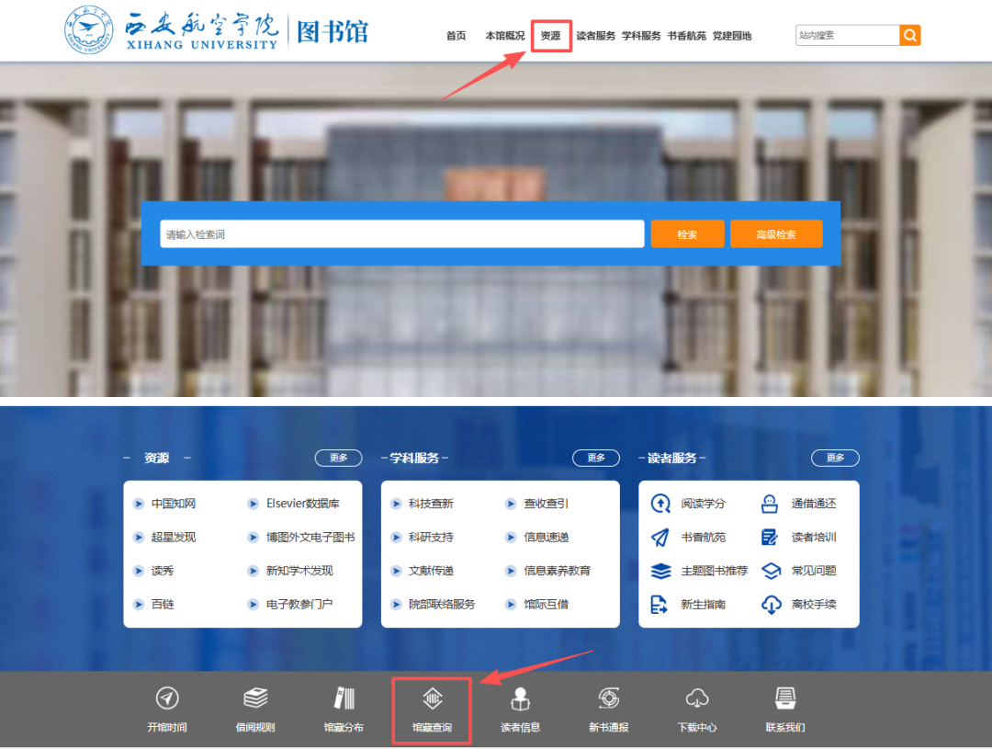
Task: Open the 新书通报 new books icon
Action: [x=608, y=698]
